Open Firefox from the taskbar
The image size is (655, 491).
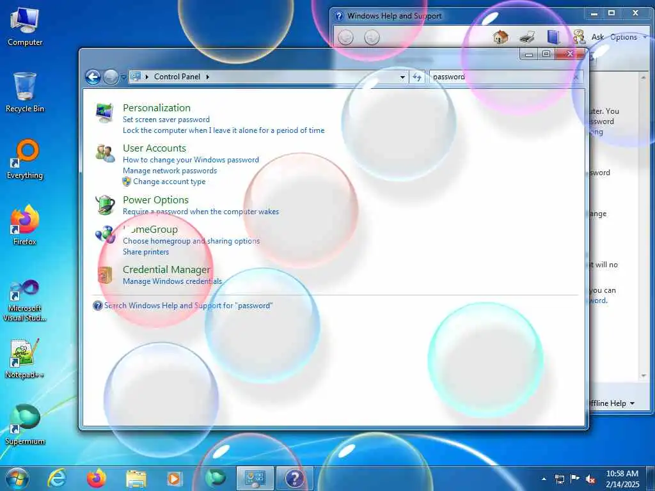96,478
